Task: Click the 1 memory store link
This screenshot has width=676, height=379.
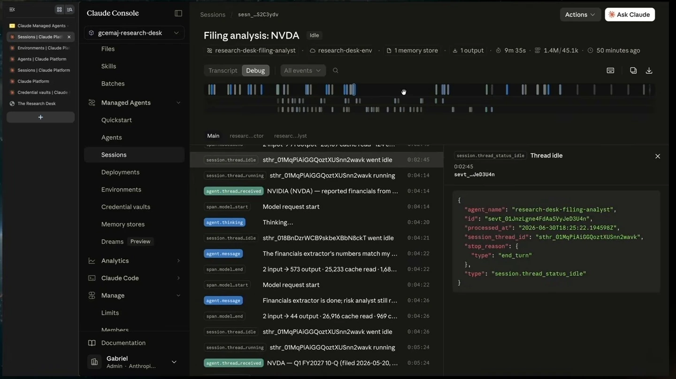Action: pyautogui.click(x=412, y=50)
